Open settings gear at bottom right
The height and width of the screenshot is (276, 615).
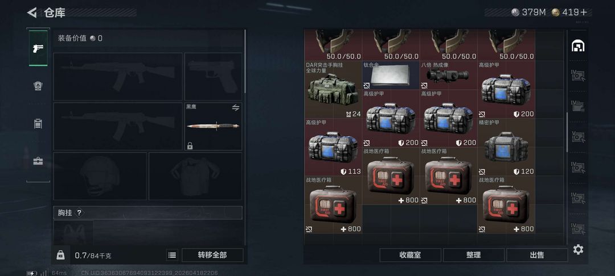(x=578, y=249)
